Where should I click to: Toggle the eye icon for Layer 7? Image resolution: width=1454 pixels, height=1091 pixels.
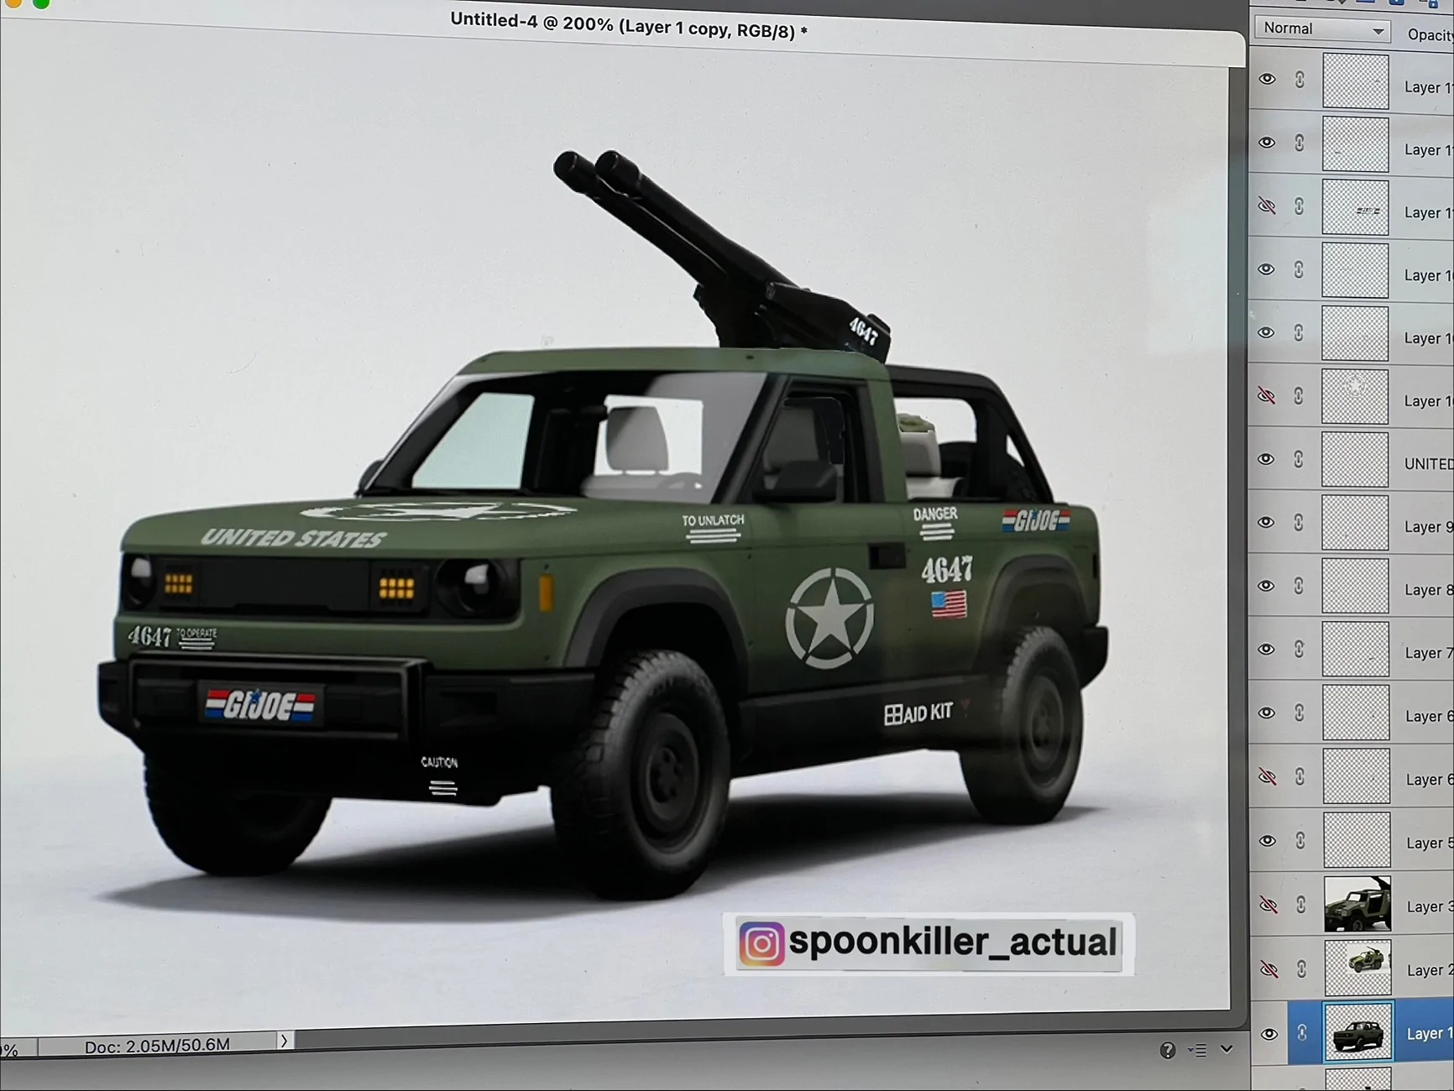click(1267, 650)
